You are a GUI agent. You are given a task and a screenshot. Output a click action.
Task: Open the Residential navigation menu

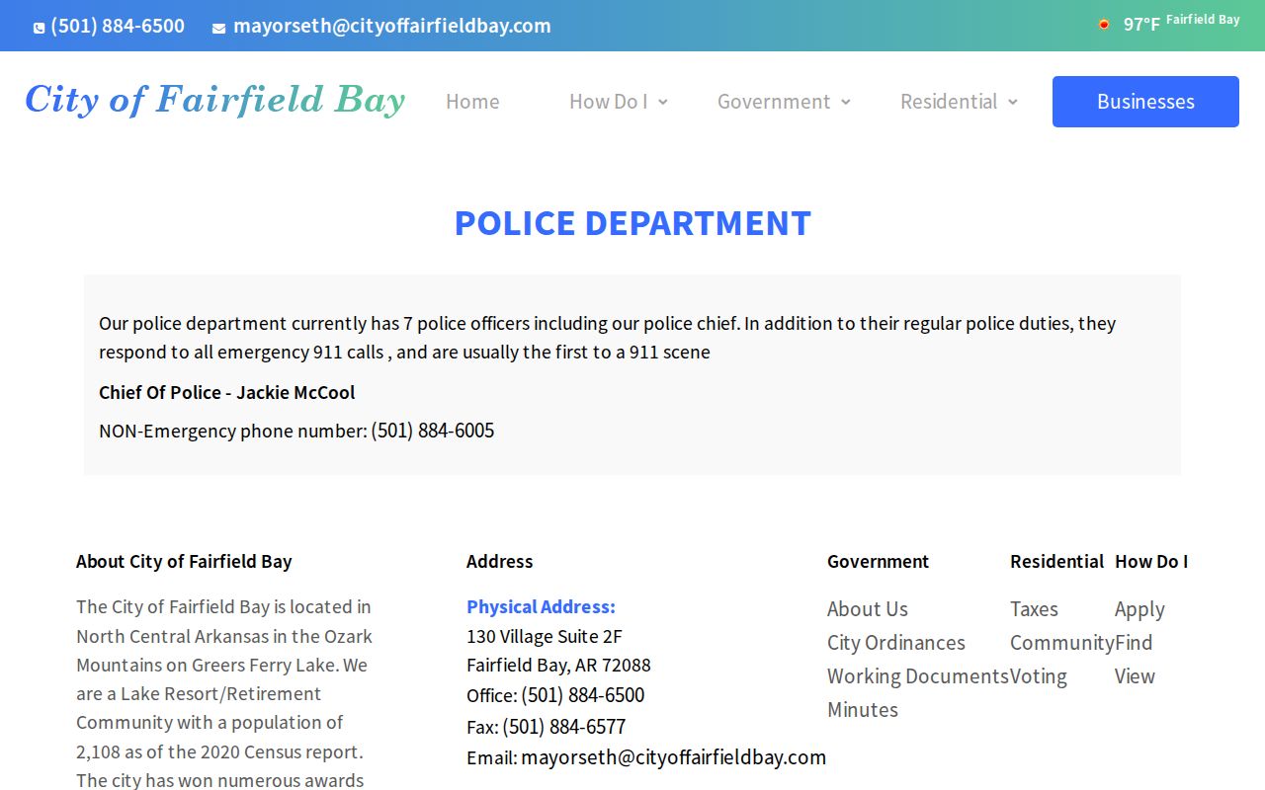949,101
